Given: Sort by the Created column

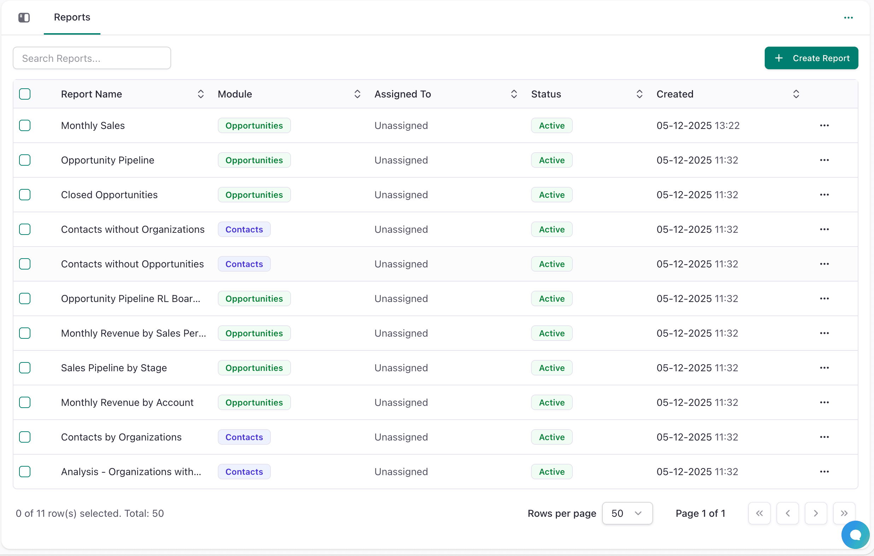Looking at the screenshot, I should pos(796,94).
